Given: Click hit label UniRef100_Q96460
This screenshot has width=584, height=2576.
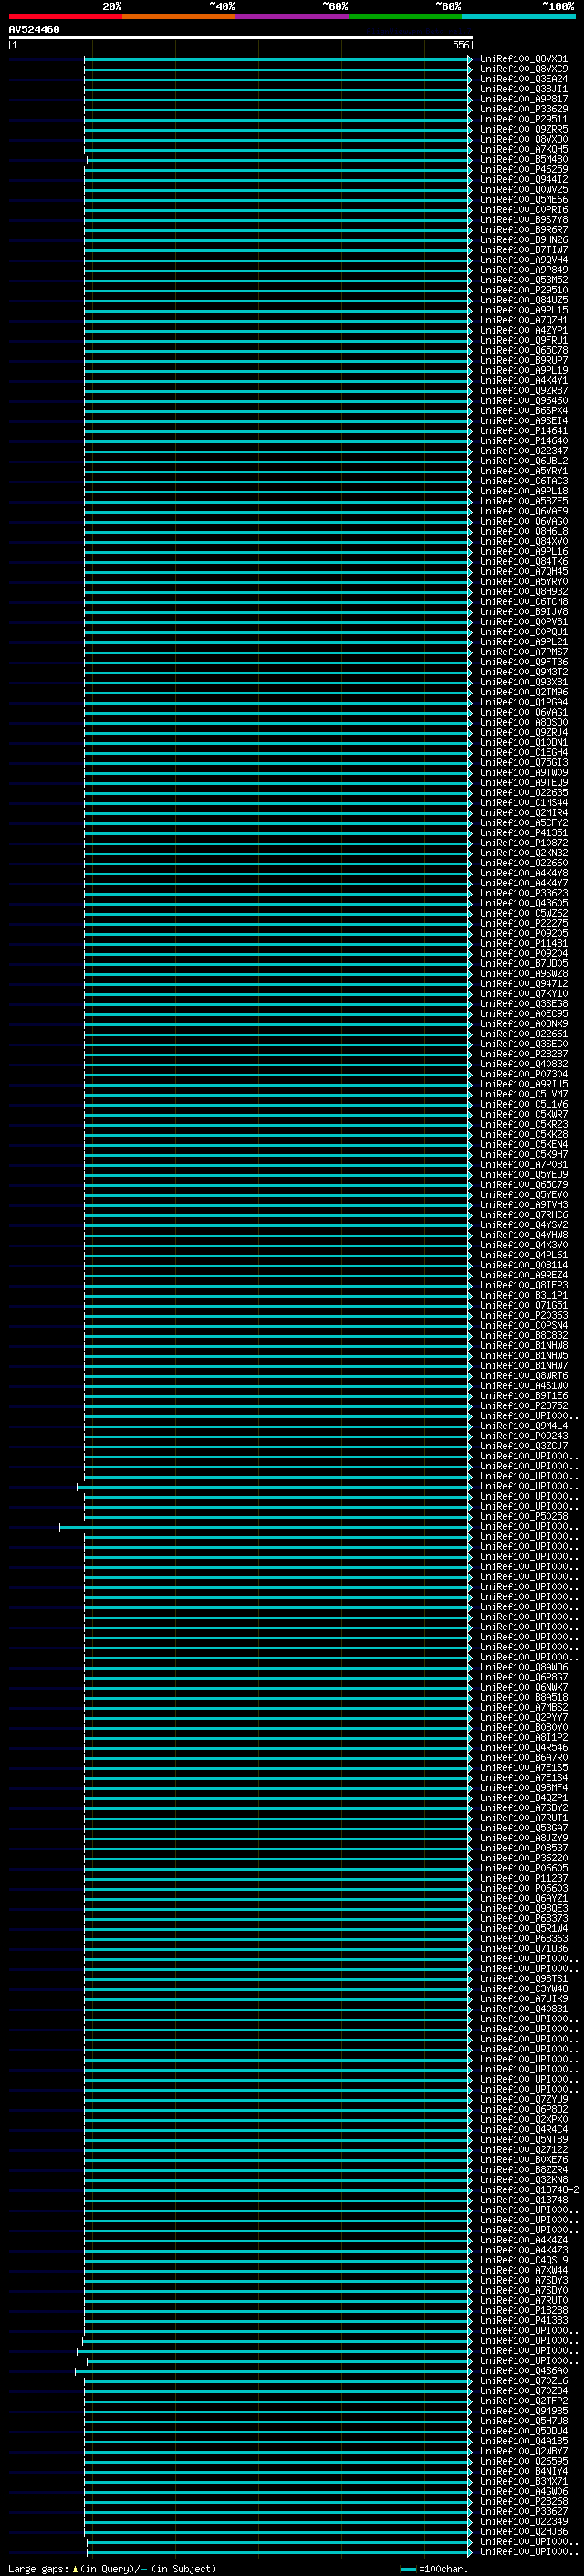Looking at the screenshot, I should point(524,401).
